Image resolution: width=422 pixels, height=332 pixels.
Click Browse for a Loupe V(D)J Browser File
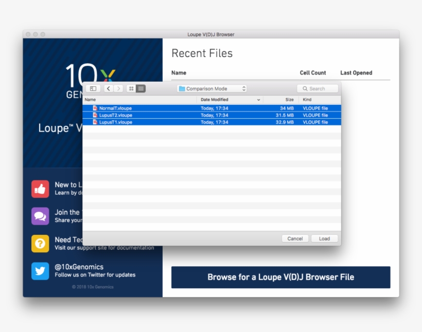coord(281,276)
